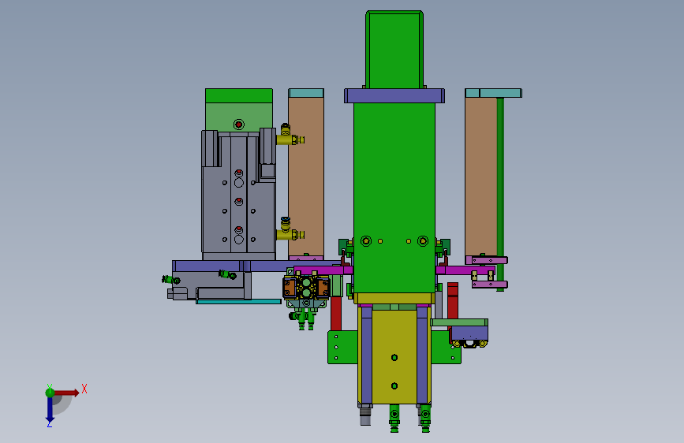The image size is (684, 443).
Task: Select the left green fitting below the yellow block
Action: tap(394, 418)
